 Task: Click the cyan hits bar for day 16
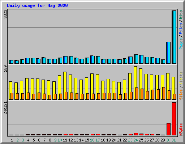click(93, 60)
